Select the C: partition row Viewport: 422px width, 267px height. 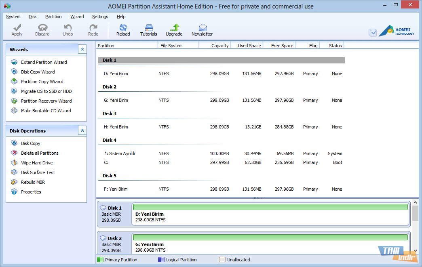coord(222,162)
